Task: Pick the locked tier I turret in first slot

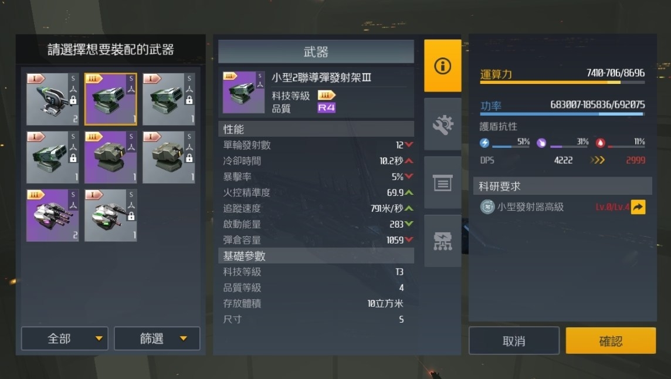Action: 53,99
